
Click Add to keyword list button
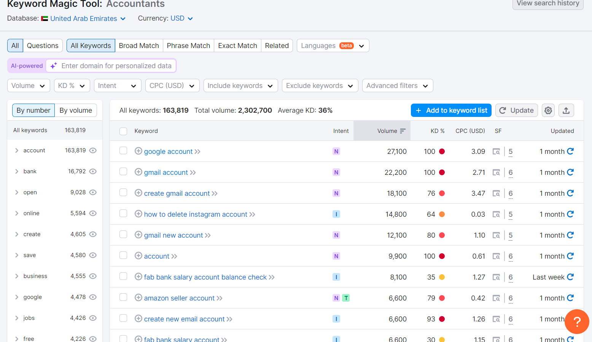click(x=451, y=110)
